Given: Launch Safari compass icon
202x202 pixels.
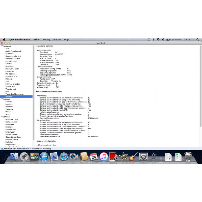Looking at the screenshot, I should (x=64, y=157).
